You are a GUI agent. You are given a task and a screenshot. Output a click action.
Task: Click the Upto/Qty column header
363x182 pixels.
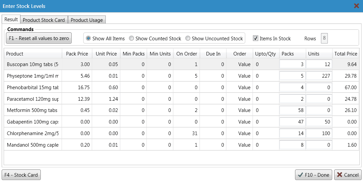pos(266,54)
